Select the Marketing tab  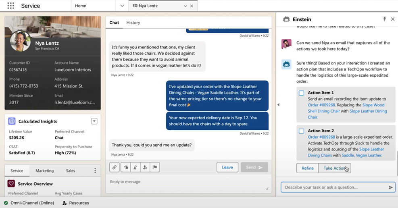44,171
